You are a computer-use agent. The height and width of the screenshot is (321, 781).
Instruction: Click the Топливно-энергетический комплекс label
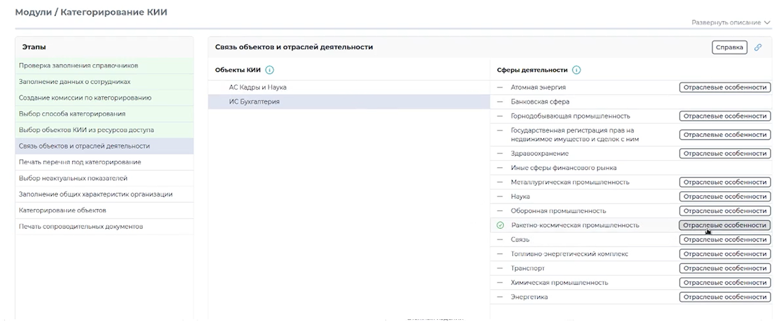570,254
